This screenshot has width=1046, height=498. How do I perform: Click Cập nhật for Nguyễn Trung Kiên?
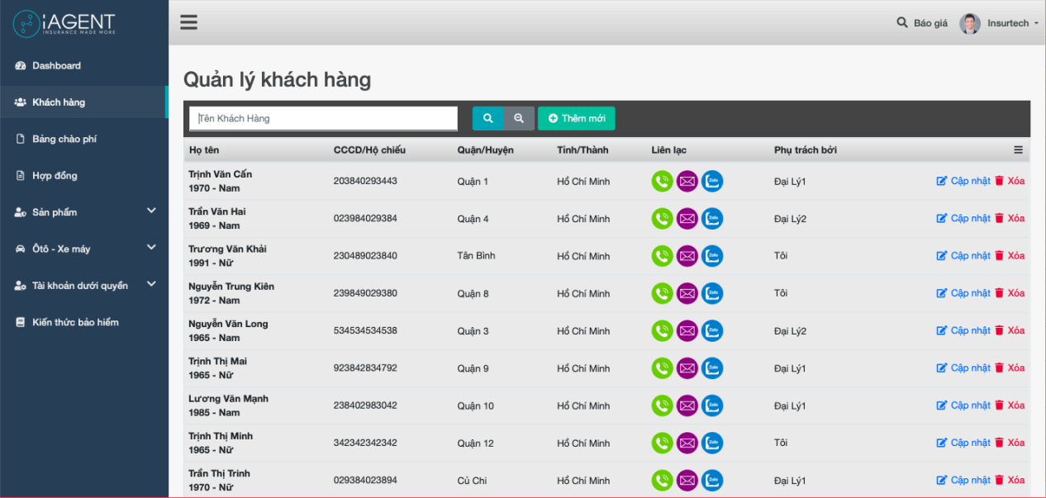click(963, 293)
